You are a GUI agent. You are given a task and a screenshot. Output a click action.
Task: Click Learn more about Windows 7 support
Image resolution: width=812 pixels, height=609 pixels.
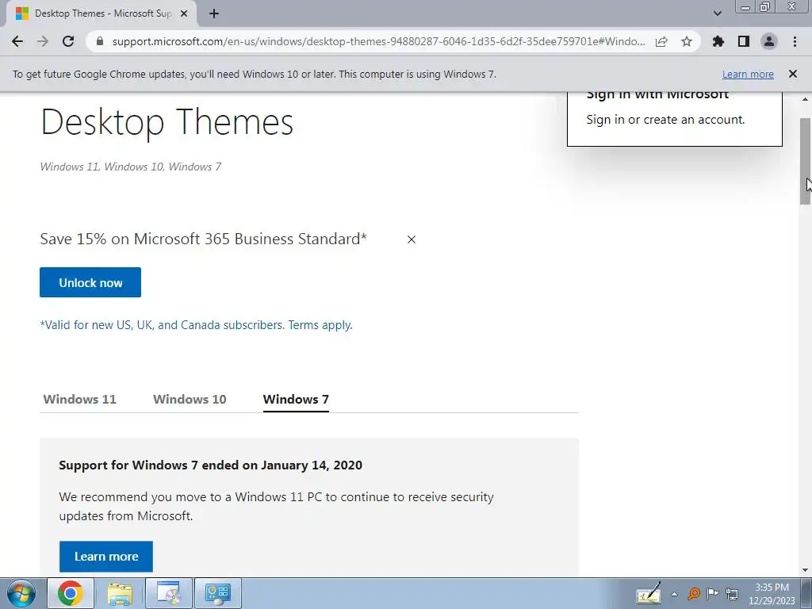pos(106,556)
